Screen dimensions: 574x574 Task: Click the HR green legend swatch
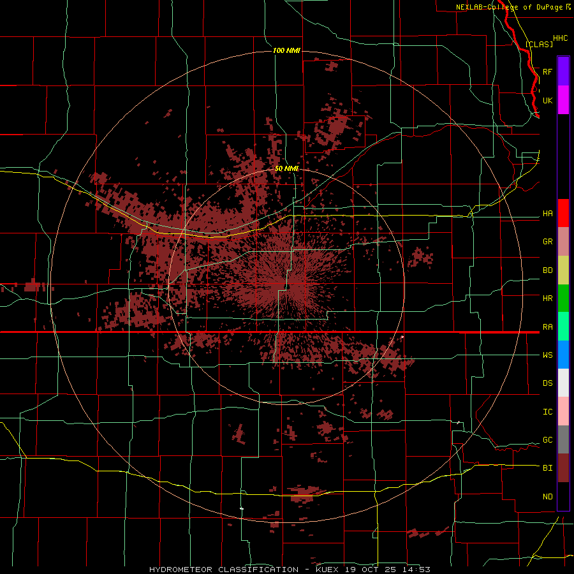click(x=563, y=298)
